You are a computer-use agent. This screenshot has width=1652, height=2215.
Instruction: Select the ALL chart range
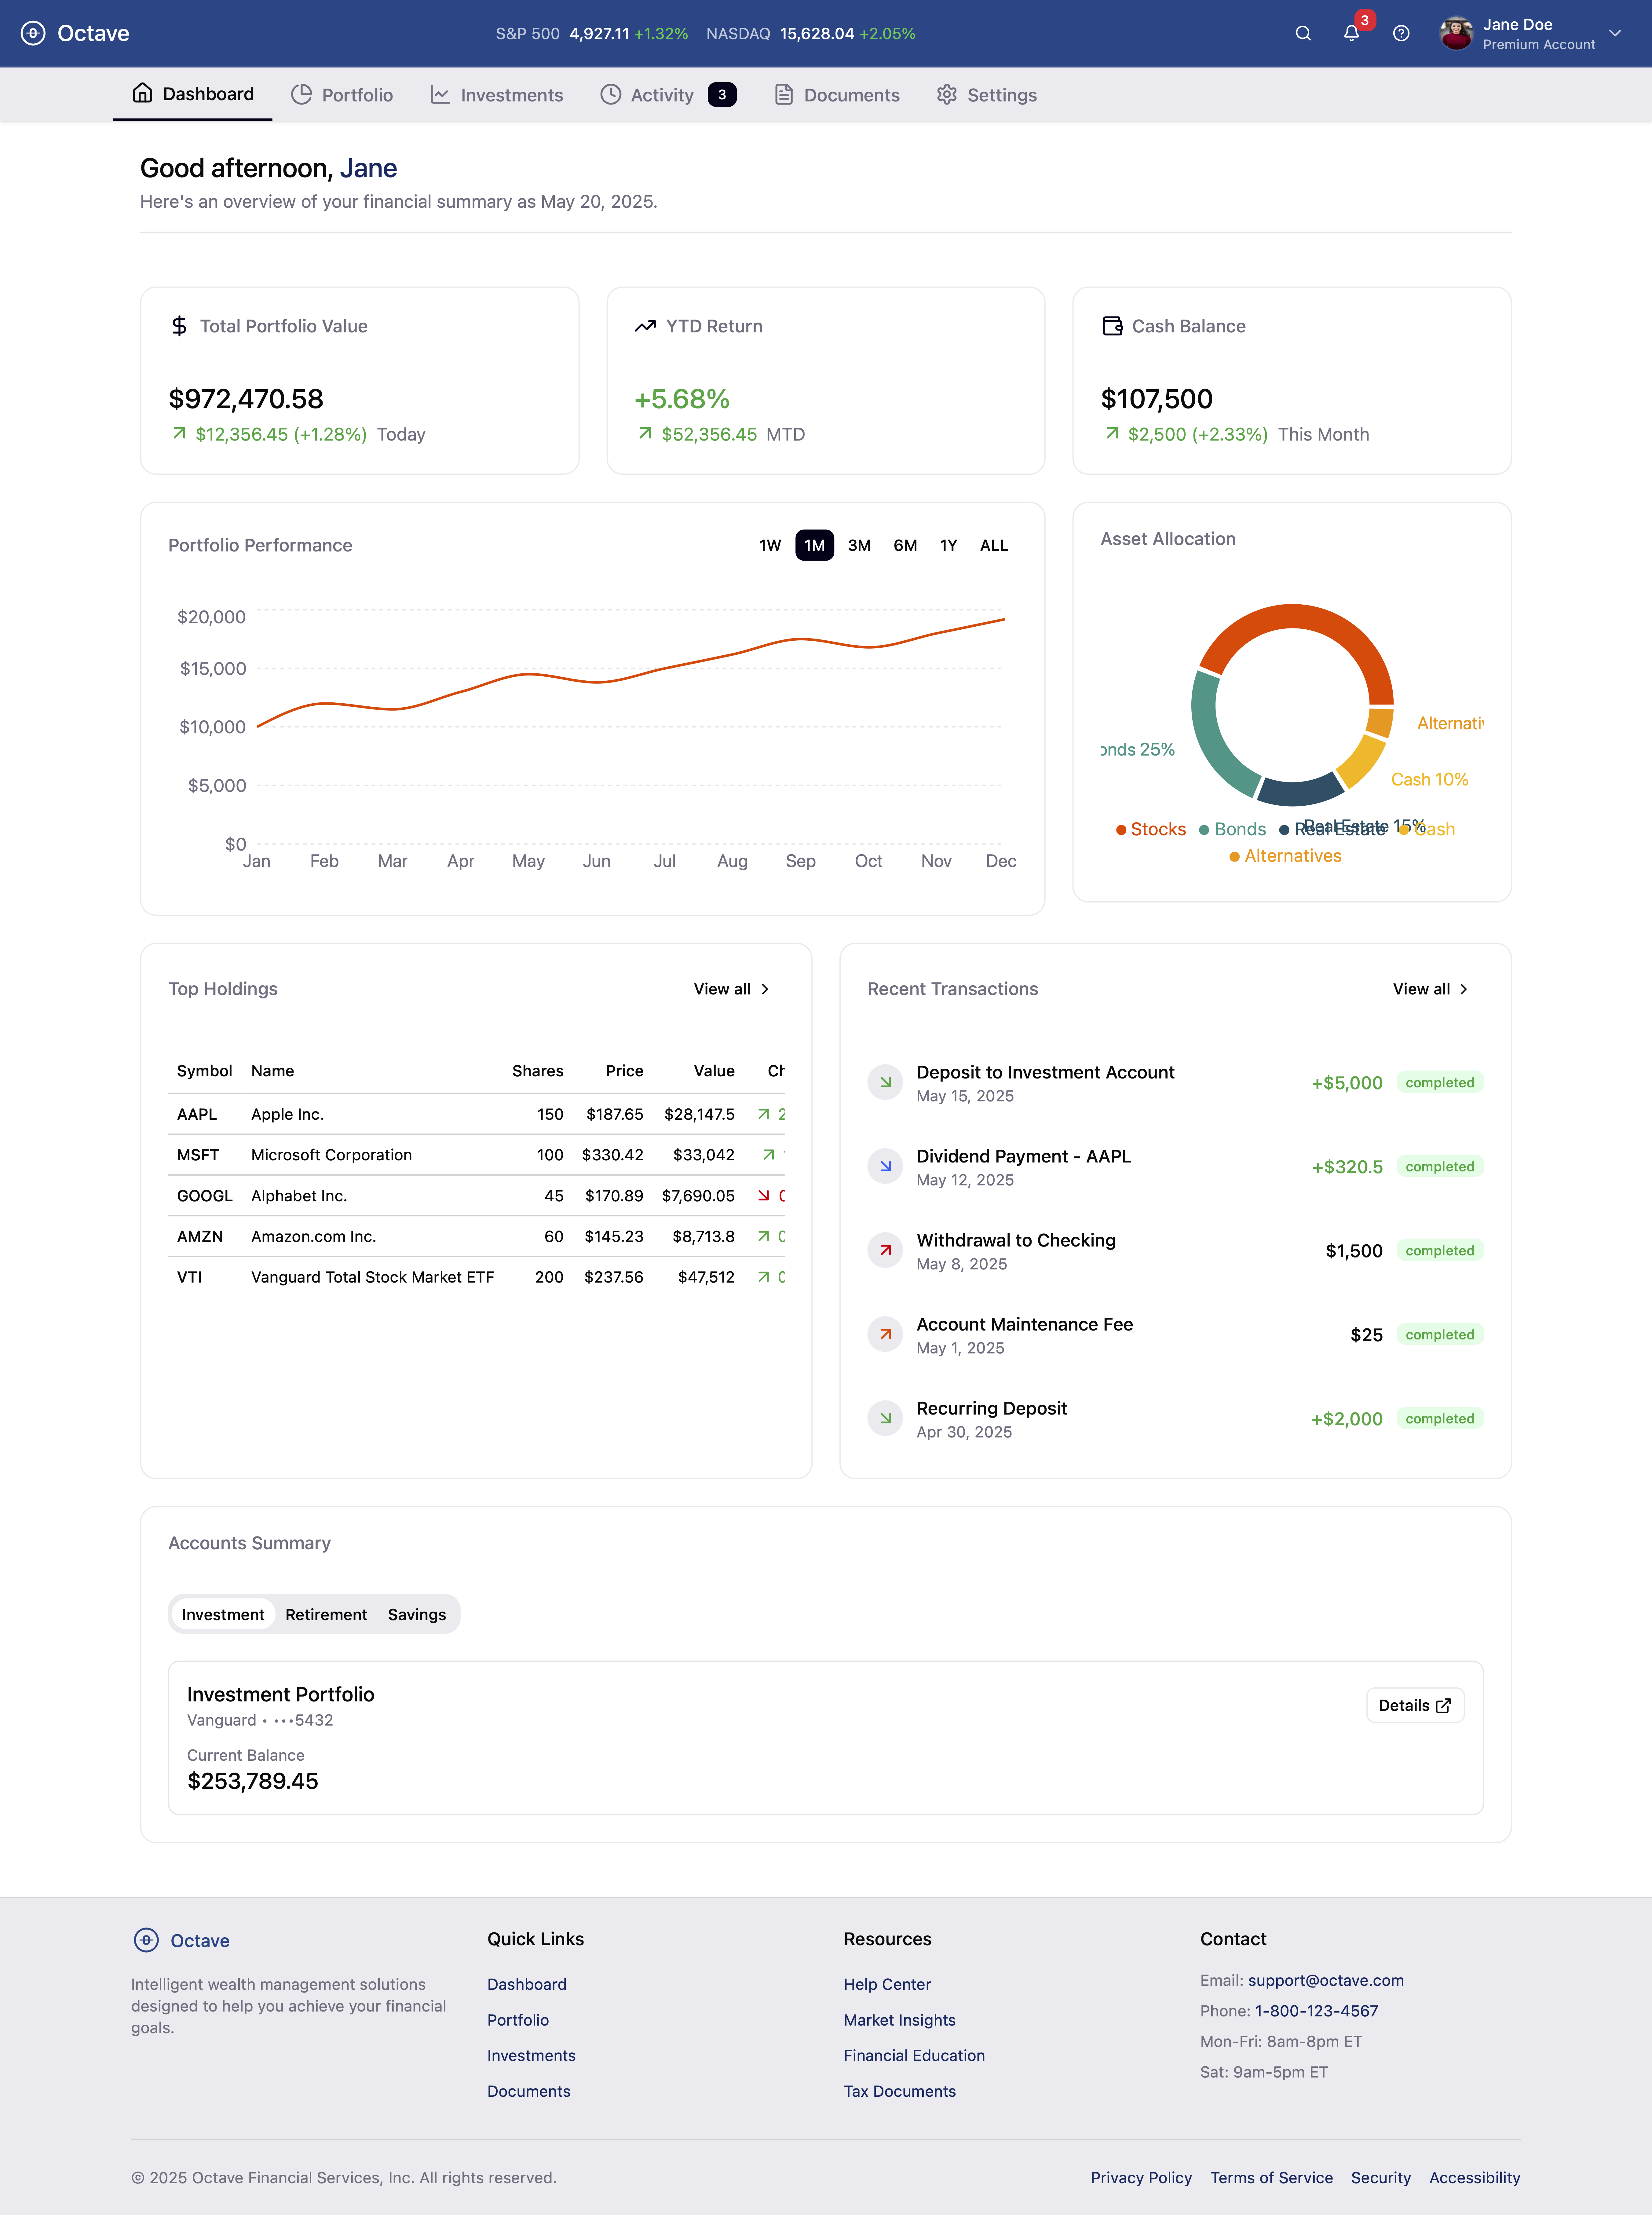click(994, 545)
